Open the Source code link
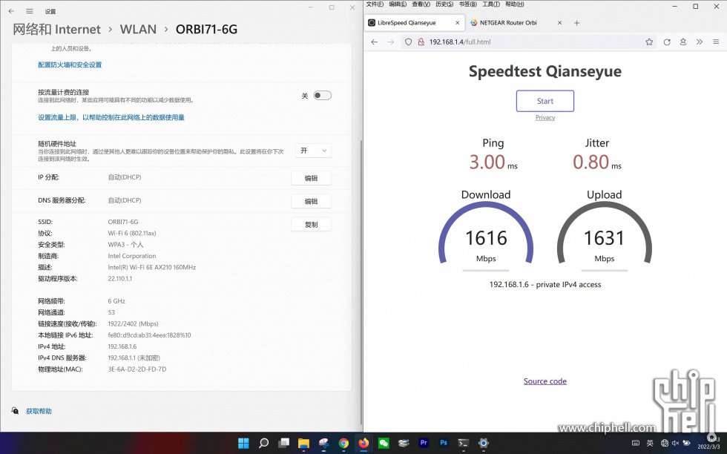727x454 pixels. point(545,381)
